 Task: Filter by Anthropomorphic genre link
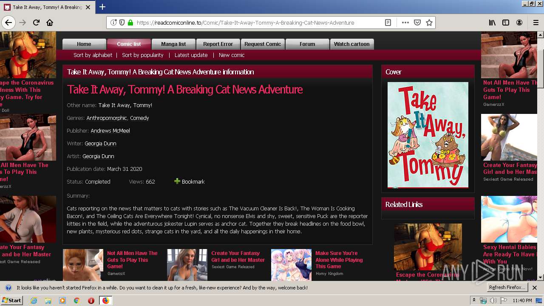[107, 118]
